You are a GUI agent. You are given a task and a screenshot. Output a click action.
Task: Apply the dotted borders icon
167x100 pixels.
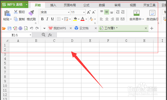pos(59,19)
